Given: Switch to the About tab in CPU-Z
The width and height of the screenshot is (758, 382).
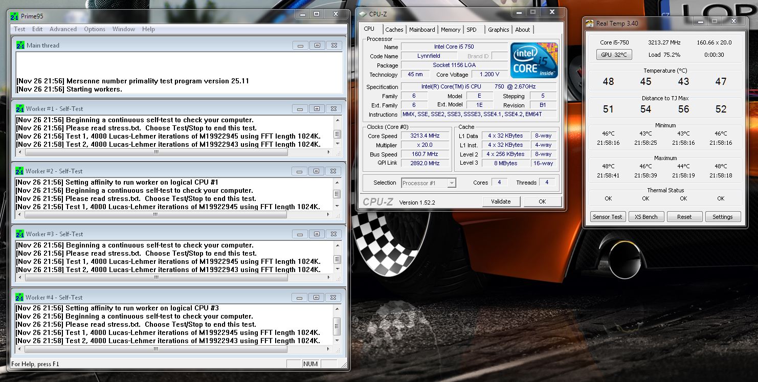Looking at the screenshot, I should pyautogui.click(x=523, y=30).
